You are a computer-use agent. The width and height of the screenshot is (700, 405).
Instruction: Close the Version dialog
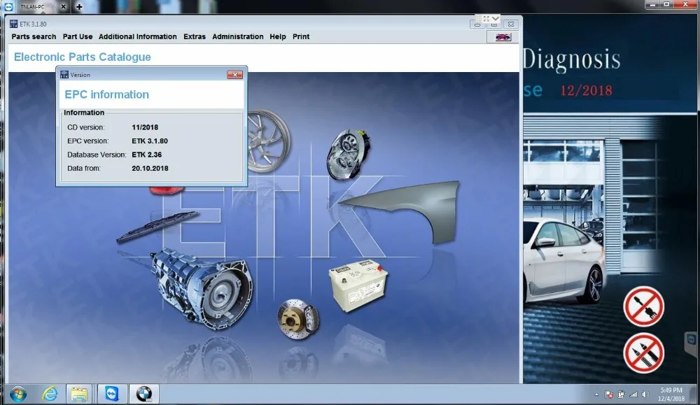[234, 74]
